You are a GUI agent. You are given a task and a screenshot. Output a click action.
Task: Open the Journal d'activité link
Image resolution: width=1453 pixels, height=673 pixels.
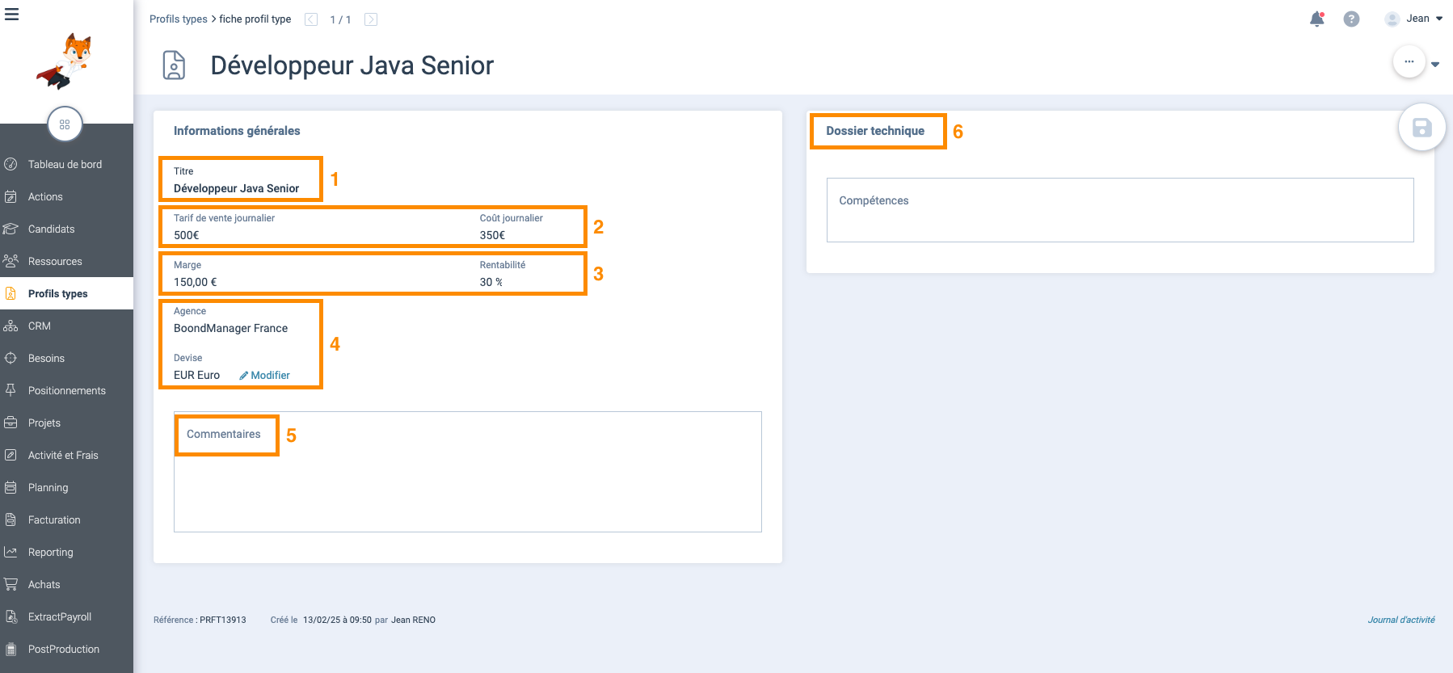point(1400,620)
